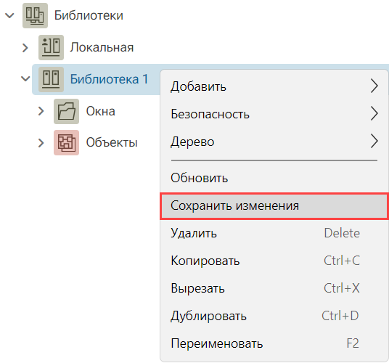Open the Дерево submenu

coord(274,142)
